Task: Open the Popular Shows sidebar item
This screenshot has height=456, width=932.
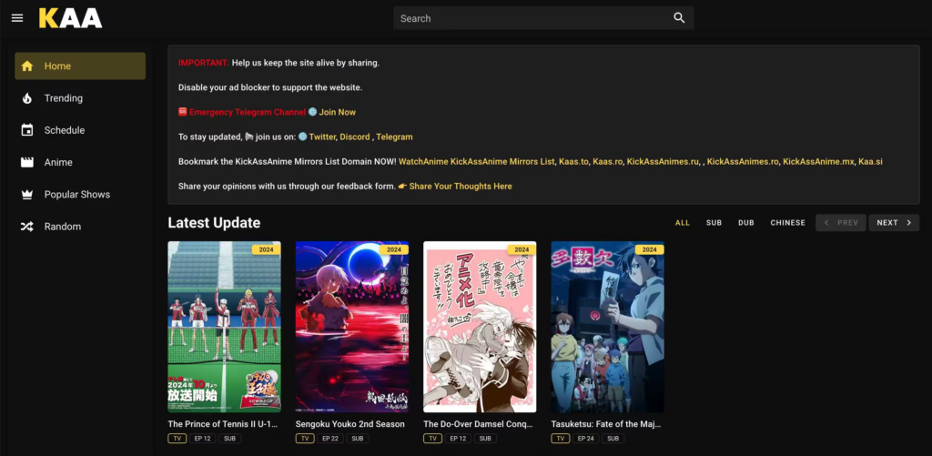Action: point(80,195)
